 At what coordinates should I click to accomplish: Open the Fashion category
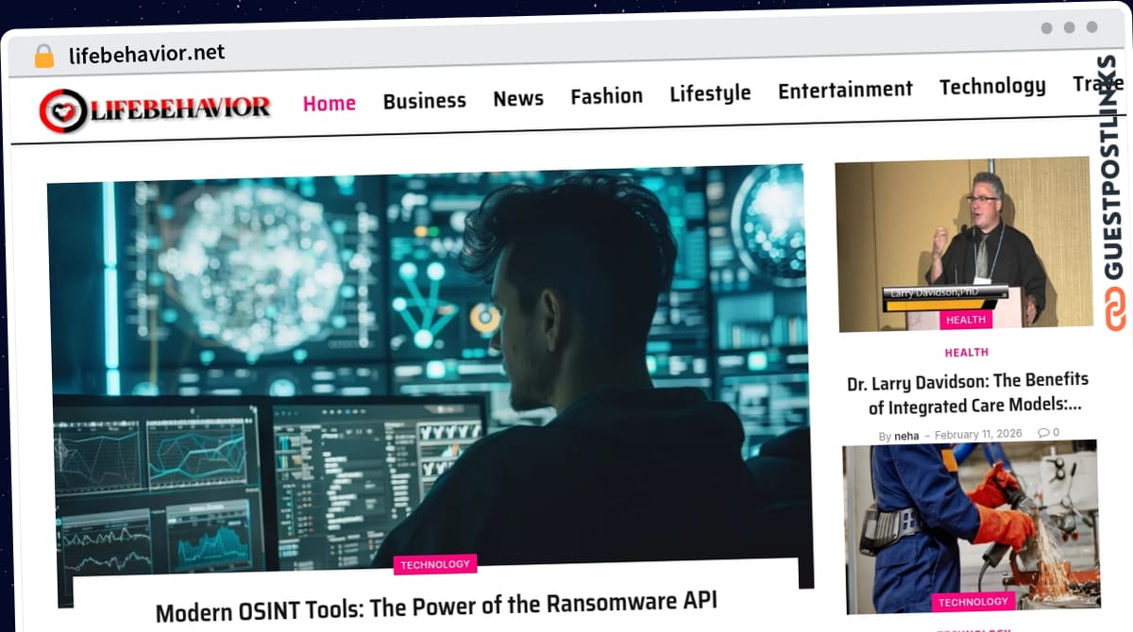(x=607, y=96)
